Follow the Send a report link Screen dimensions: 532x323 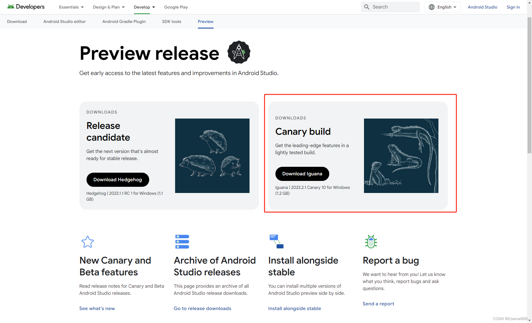[x=378, y=304]
